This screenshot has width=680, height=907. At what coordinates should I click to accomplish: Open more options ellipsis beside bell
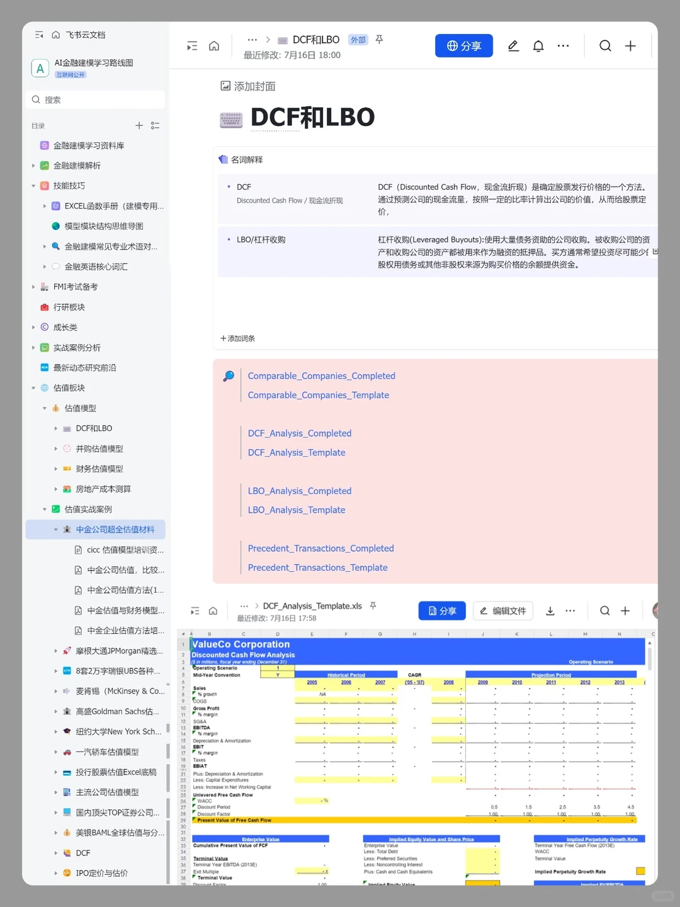point(564,46)
